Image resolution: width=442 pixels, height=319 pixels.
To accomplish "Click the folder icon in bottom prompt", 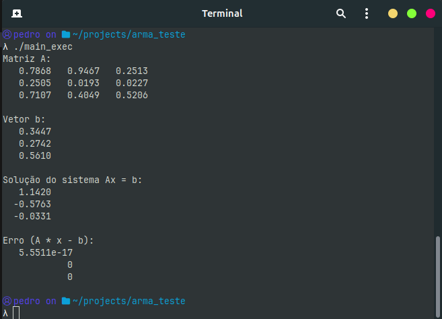I will point(66,301).
